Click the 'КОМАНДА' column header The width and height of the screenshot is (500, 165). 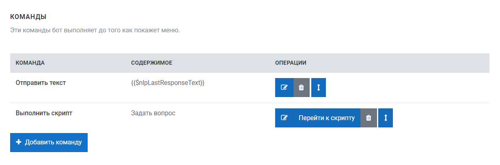pos(30,63)
